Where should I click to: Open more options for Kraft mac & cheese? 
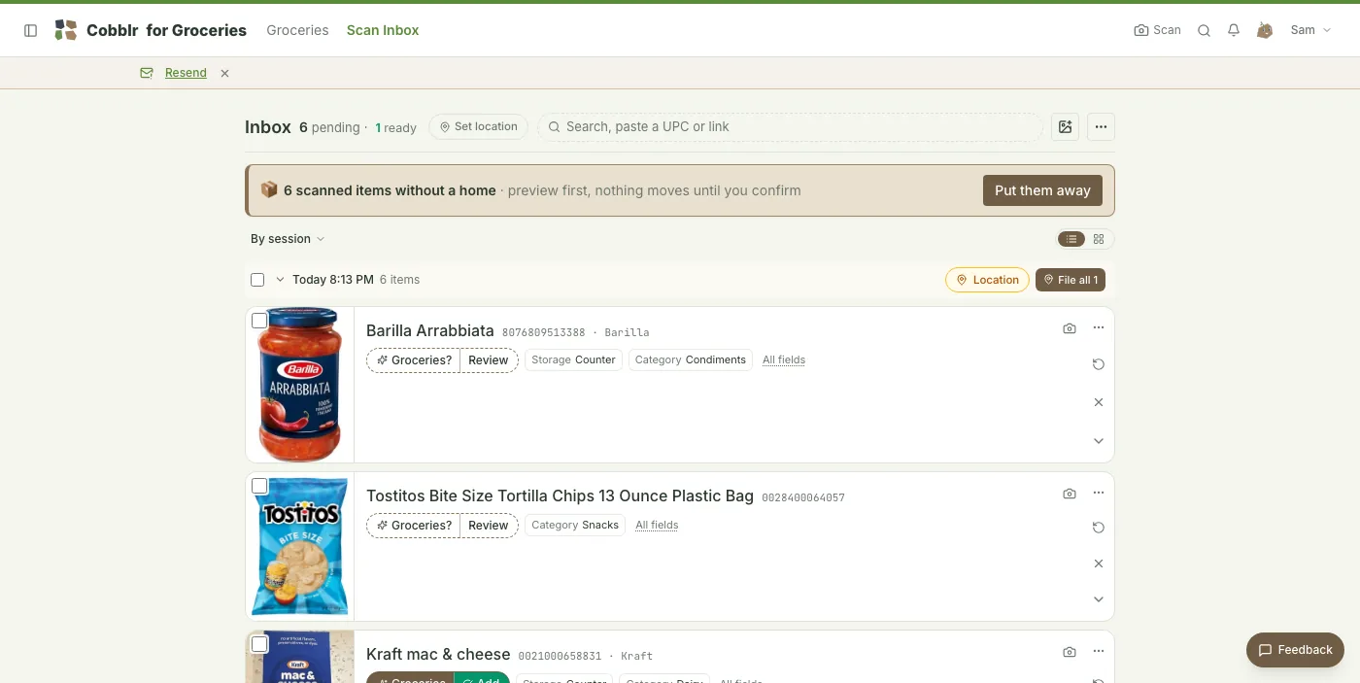(1099, 652)
